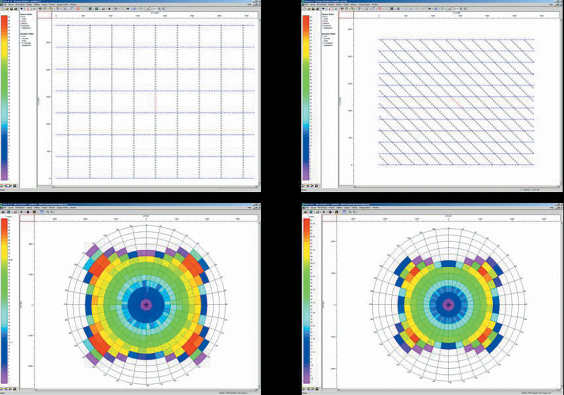This screenshot has width=564, height=395.
Task: Click red grid icon in top-left window toolbar
Action: 78,9
